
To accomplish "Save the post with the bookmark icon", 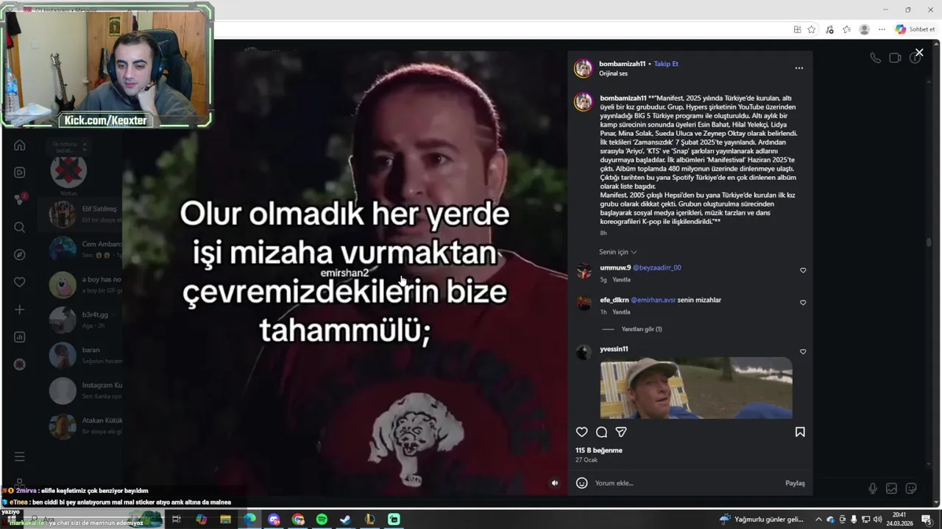I will click(800, 432).
